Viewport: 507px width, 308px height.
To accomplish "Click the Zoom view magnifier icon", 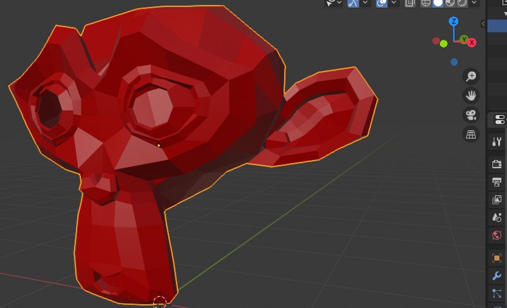I will (x=471, y=77).
